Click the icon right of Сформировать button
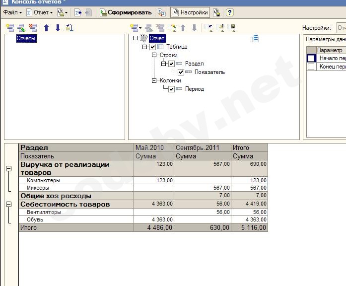Image resolution: width=346 pixels, height=286 pixels. point(161,12)
